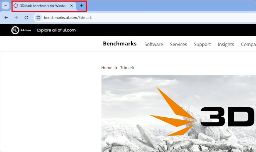Open the tab search dropdown arrow
256x152 pixels.
click(5, 5)
